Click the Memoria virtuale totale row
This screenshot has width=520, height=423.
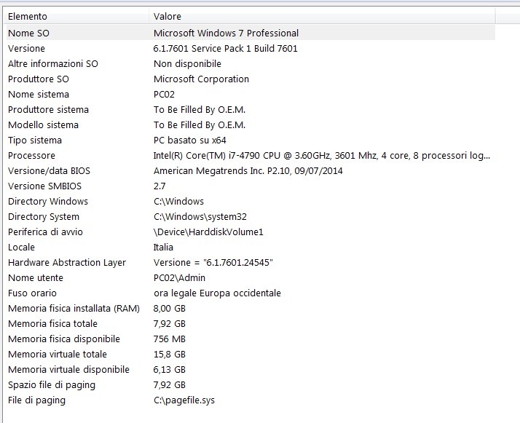(x=58, y=354)
